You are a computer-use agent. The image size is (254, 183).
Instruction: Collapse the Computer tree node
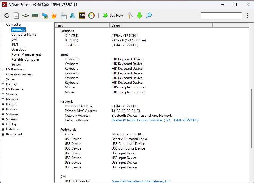3,25
